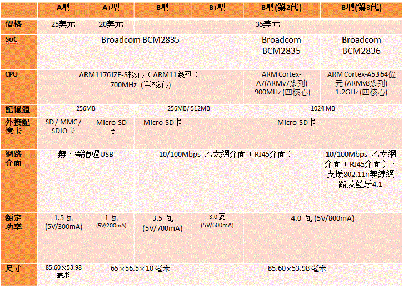Click the 無，需通過USB network cell
The width and height of the screenshot is (403, 289).
[86, 181]
